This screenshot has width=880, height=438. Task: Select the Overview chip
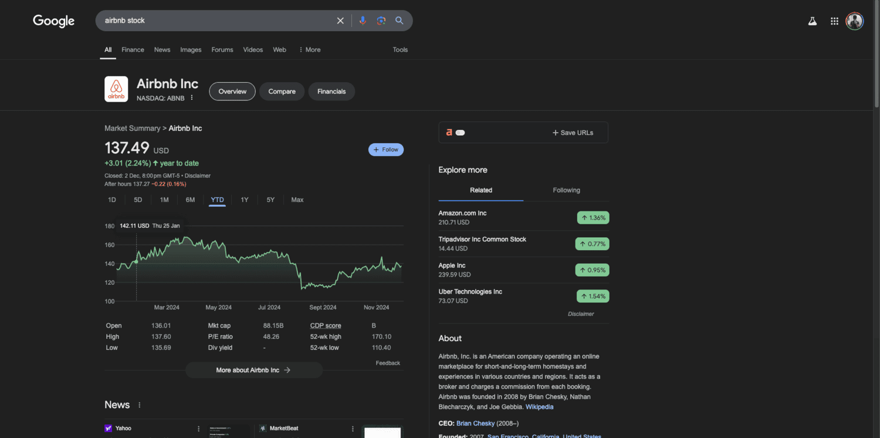point(232,92)
